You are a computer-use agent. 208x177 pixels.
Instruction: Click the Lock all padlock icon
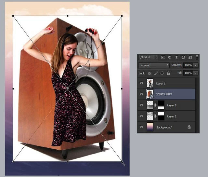tap(168, 73)
